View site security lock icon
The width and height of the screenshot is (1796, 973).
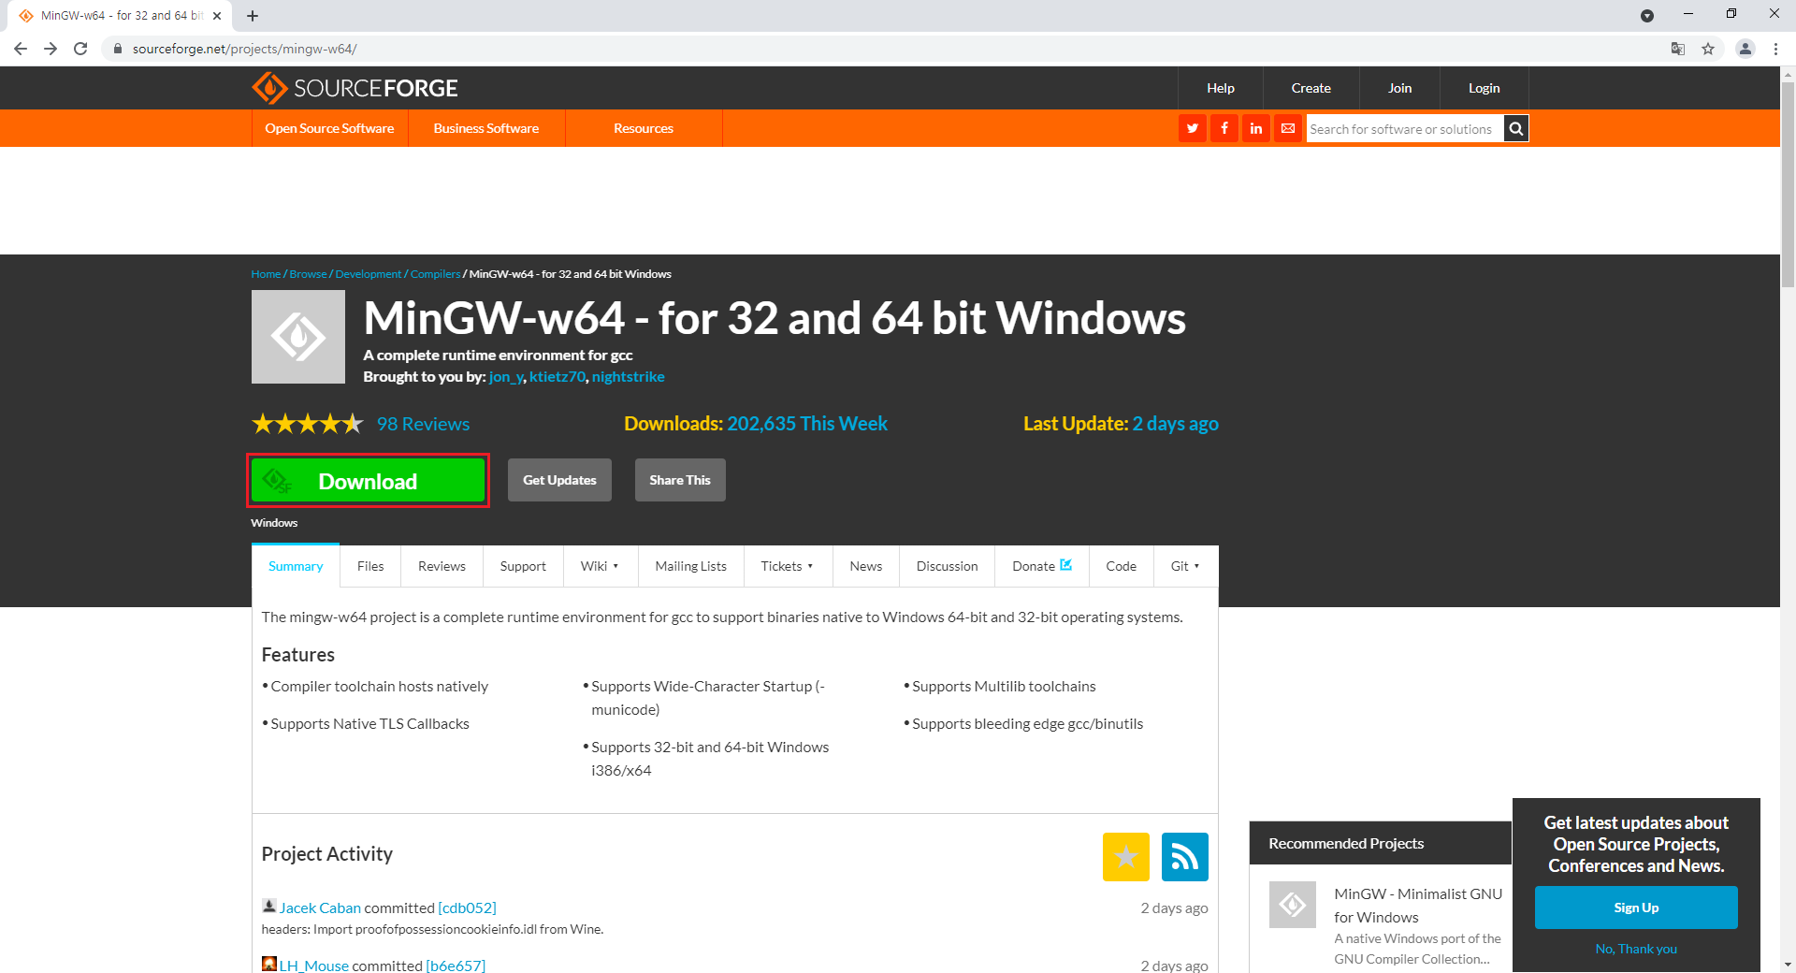118,49
